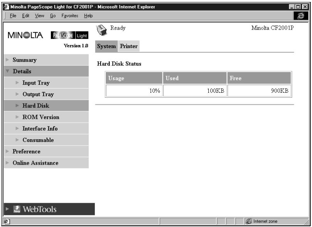Select the Hard Disk page
Viewport: 312px width, 227px height.
[46, 105]
